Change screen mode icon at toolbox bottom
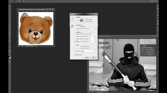Image resolution: width=167 pixels, height=93 pixels. 10,62
